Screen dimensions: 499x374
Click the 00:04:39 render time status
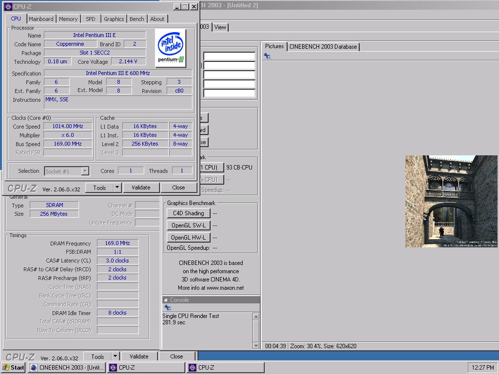[275, 346]
